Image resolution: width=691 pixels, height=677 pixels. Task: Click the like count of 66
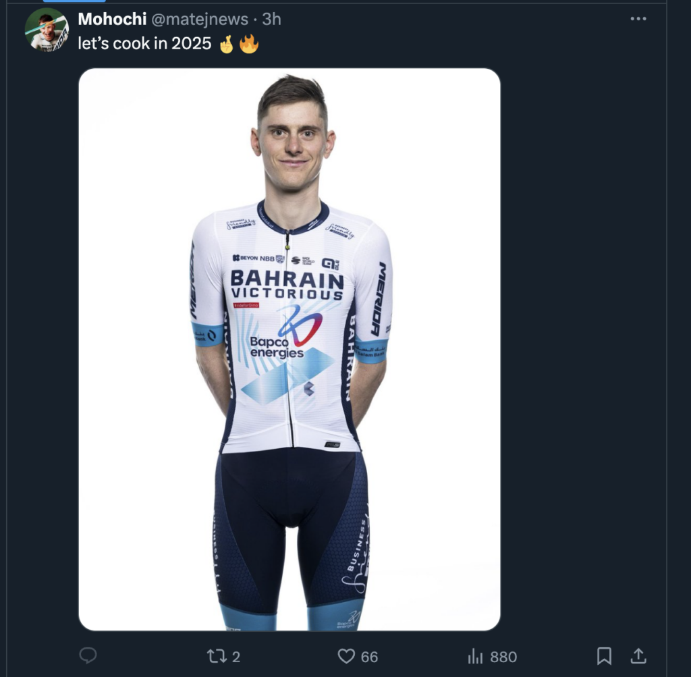(x=369, y=657)
